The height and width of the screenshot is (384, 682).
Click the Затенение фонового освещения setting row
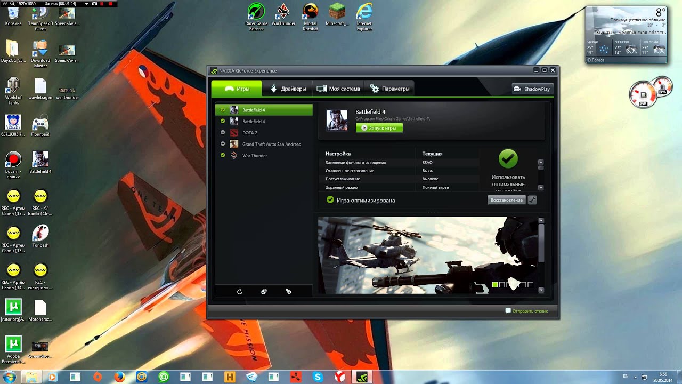click(x=400, y=162)
